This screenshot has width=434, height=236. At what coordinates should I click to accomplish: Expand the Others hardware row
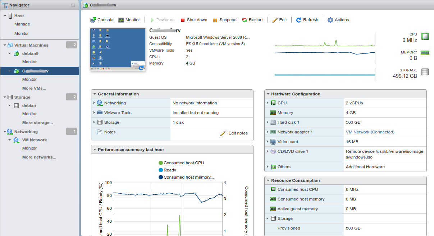268,167
